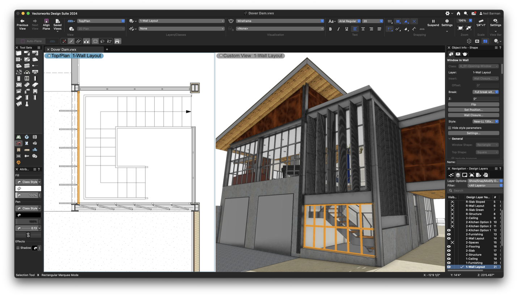Click the Flip button
Screen dimensions: 518x297
[473, 105]
